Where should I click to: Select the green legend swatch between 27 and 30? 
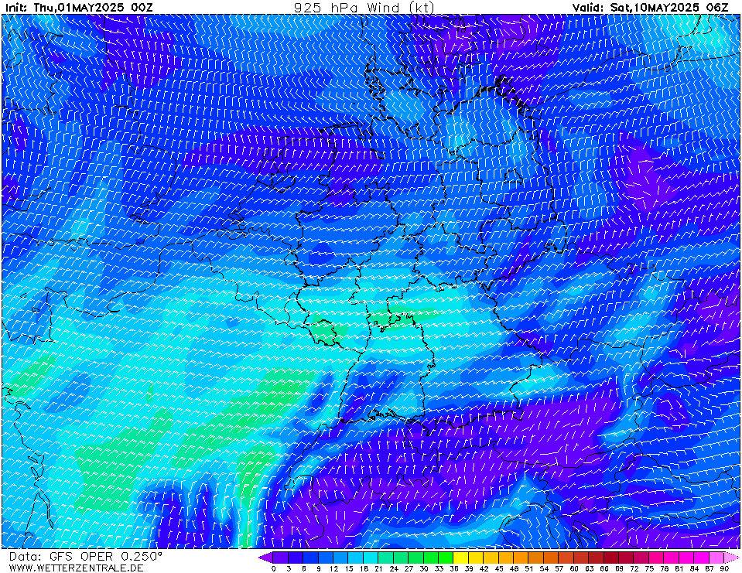[x=416, y=558]
